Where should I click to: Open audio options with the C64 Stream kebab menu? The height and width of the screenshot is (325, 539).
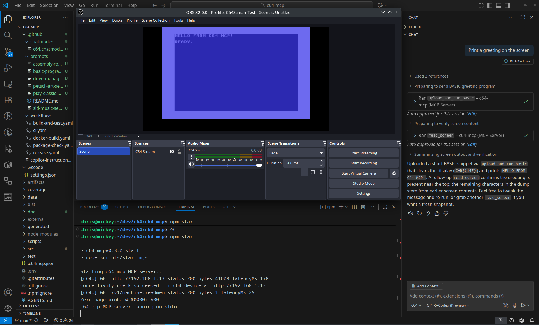[191, 157]
